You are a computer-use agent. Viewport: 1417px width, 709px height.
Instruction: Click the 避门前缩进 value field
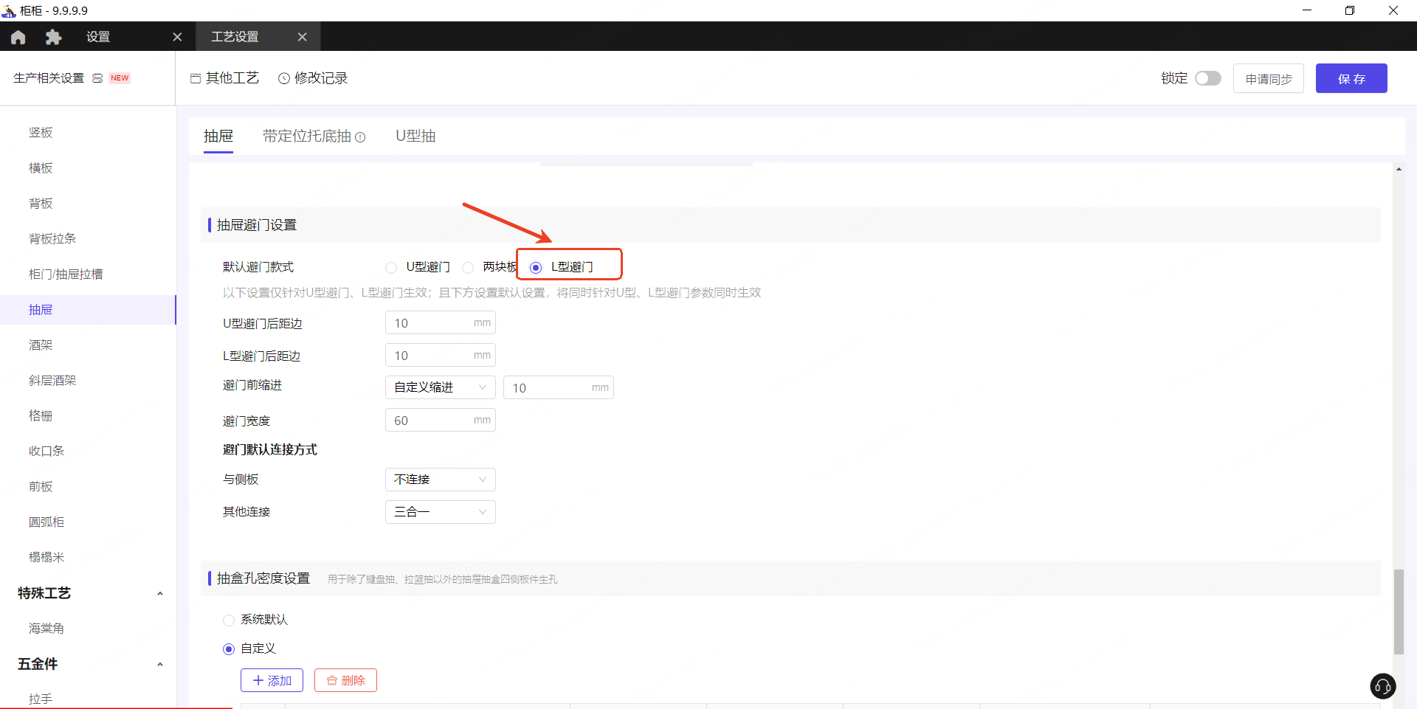(x=559, y=387)
